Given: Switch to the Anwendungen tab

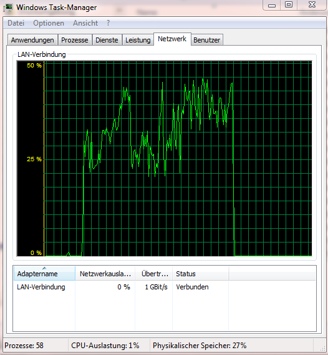Looking at the screenshot, I should [x=32, y=40].
